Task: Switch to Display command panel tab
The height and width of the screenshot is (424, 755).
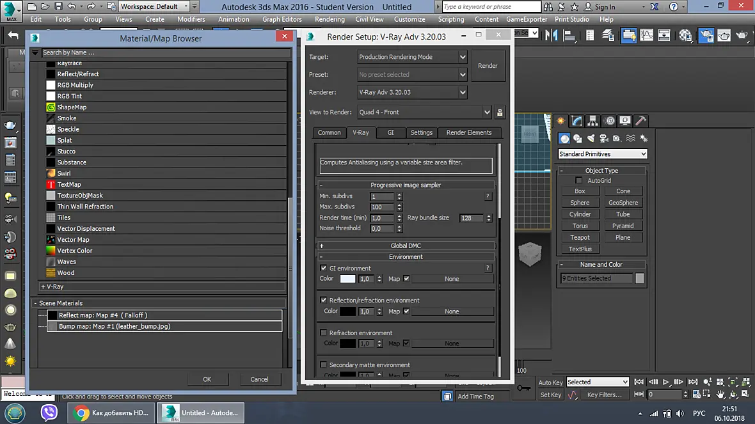Action: tap(625, 121)
